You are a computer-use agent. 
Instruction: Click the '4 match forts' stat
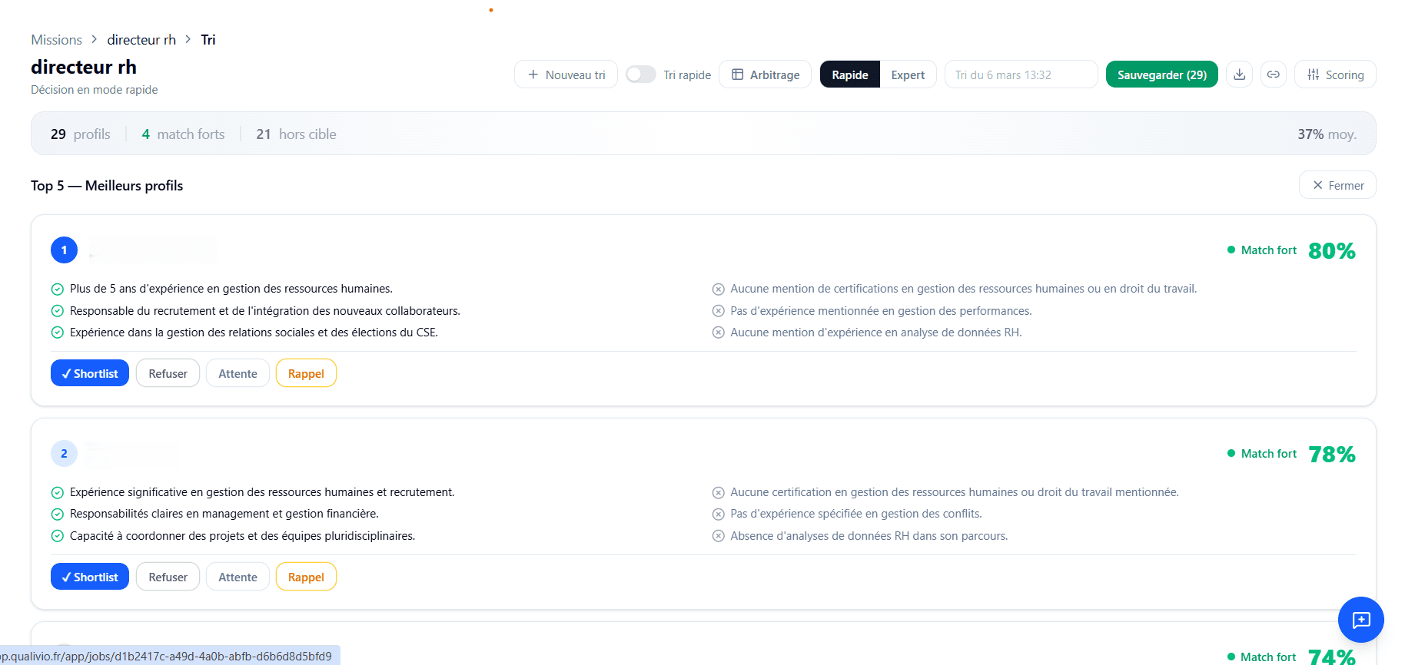coord(183,134)
